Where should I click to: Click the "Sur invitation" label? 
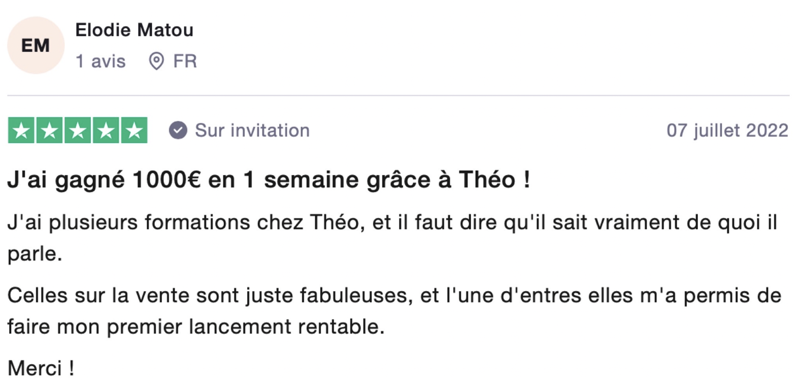click(x=252, y=131)
